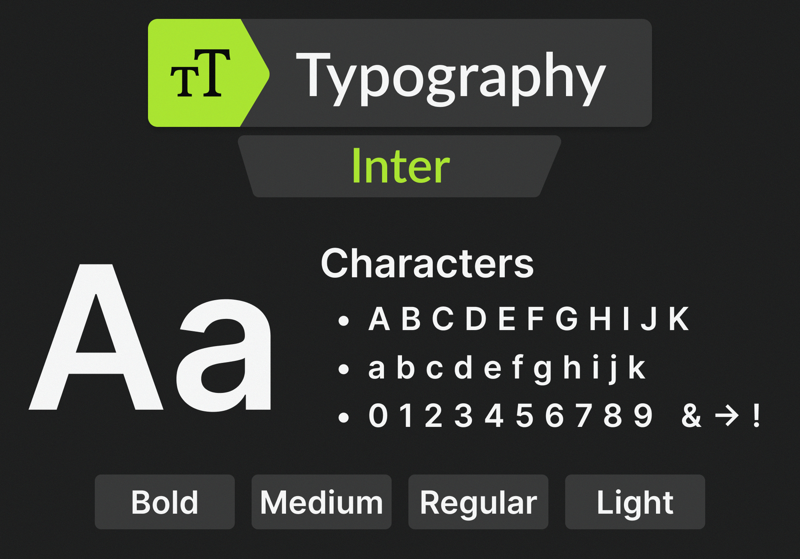
Task: Click the bullet before the lowercase letters row
Action: [x=343, y=369]
